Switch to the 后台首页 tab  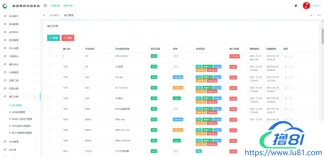[54, 15]
